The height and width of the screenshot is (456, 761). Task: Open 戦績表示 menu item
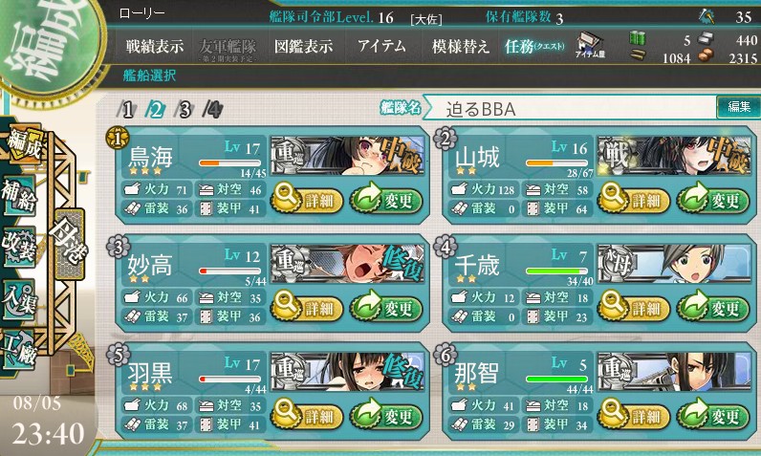154,47
